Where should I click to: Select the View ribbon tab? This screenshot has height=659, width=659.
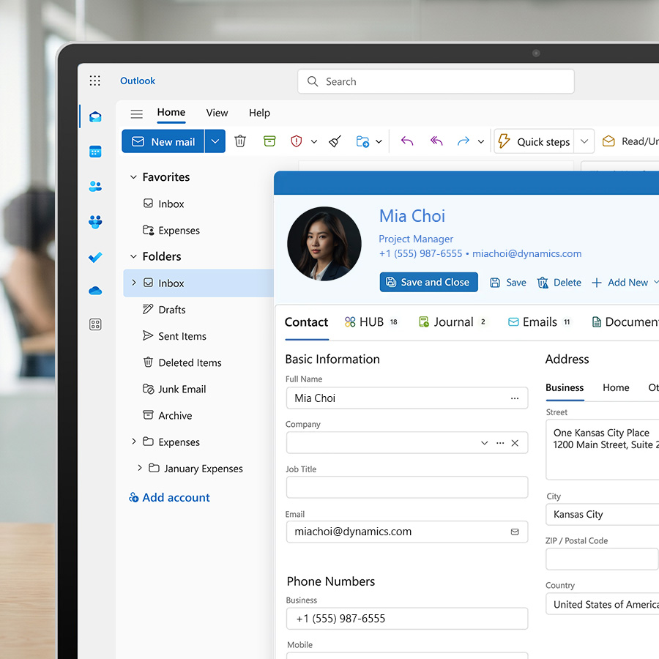point(217,113)
